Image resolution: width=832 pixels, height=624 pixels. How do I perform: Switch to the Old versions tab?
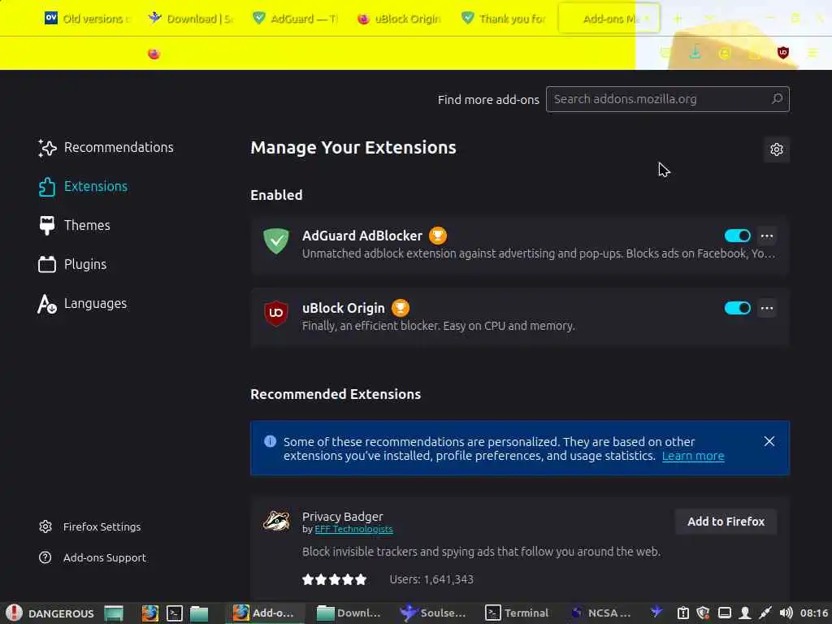(x=87, y=19)
